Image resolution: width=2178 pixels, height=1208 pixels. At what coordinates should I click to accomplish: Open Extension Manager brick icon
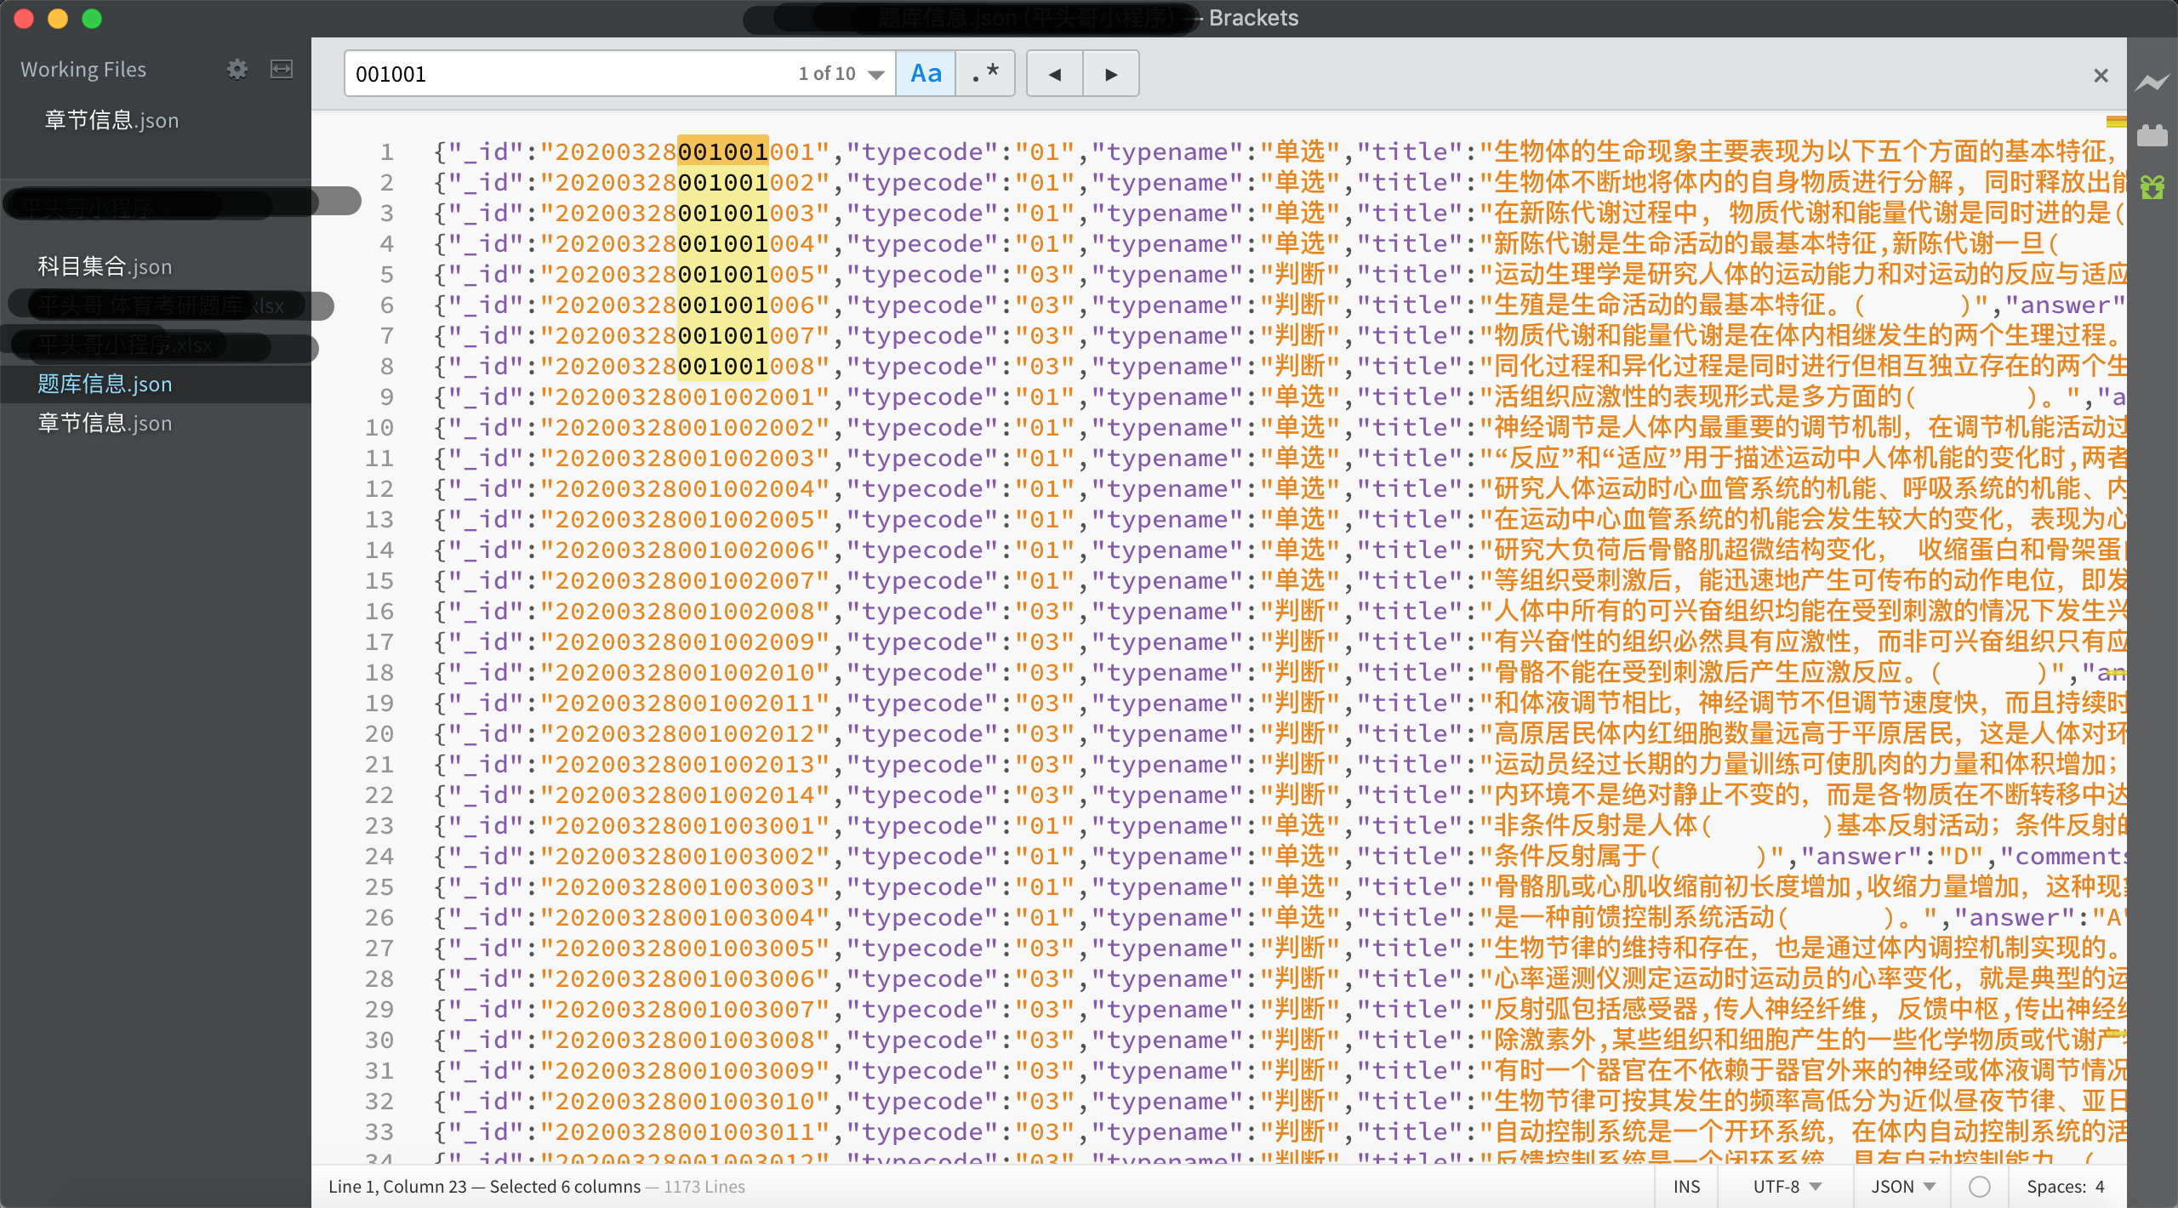(2152, 135)
